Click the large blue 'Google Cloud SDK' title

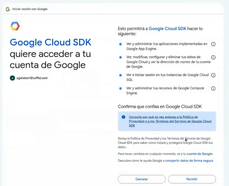[51, 42]
